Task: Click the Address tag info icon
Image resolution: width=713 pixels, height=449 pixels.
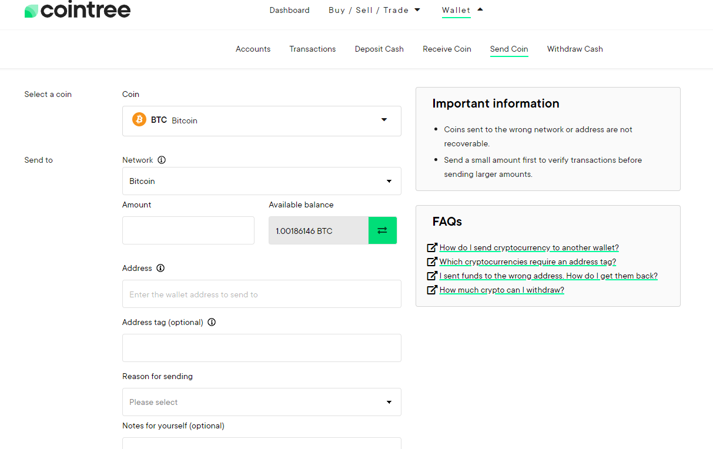Action: pyautogui.click(x=212, y=322)
